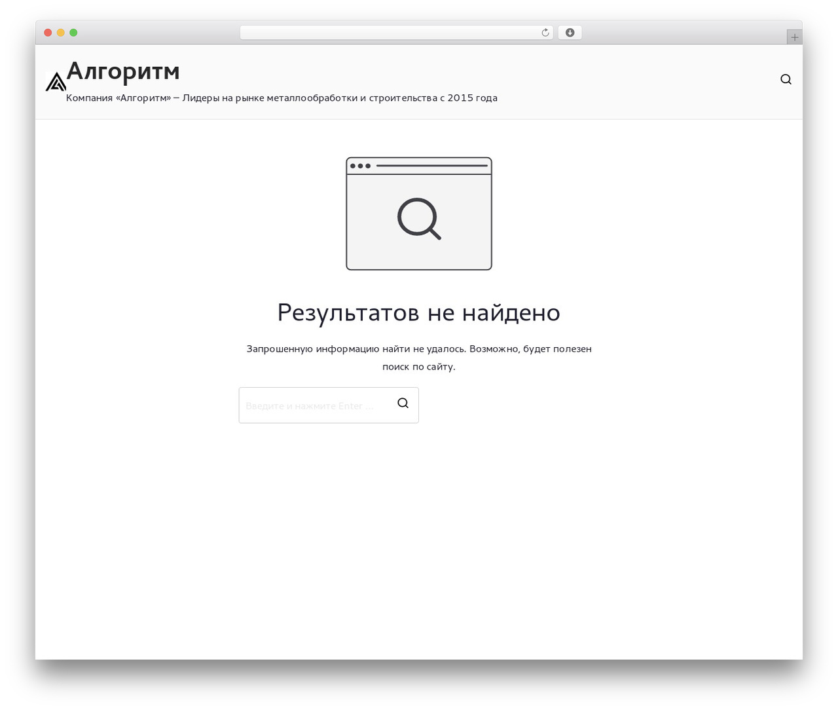Maximize the window with green button
This screenshot has height=710, width=838.
[73, 33]
